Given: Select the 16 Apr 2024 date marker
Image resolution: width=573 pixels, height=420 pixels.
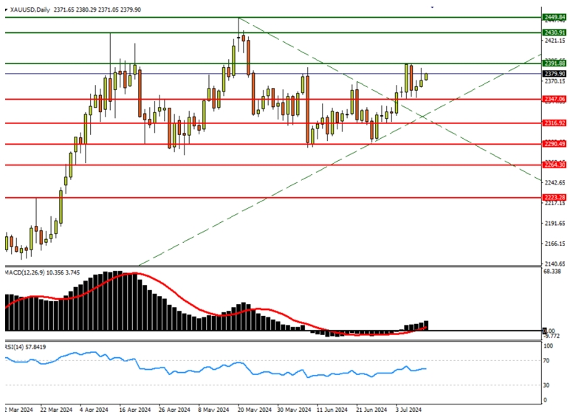Looking at the screenshot, I should 134,408.
